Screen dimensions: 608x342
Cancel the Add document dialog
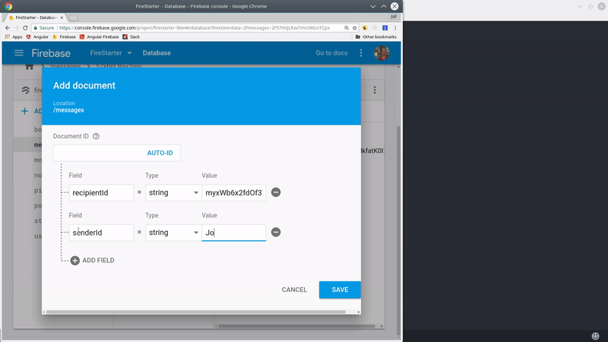[x=294, y=290]
